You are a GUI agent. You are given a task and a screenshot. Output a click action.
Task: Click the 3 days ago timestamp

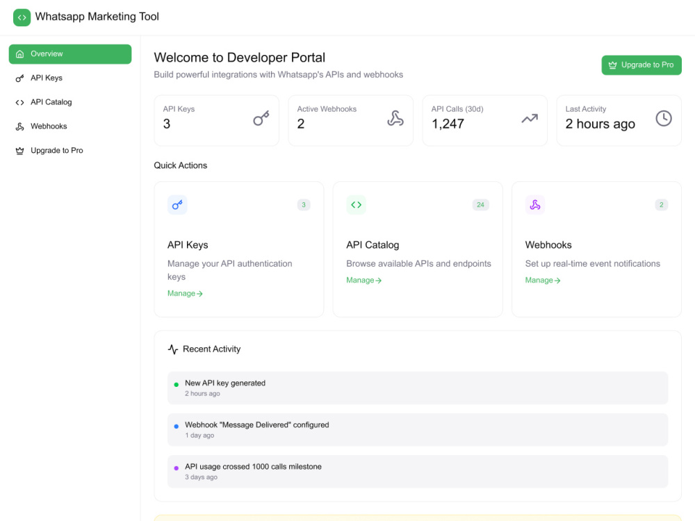(202, 477)
